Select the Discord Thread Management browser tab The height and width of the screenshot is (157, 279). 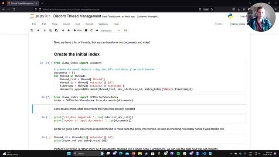(x=22, y=3)
